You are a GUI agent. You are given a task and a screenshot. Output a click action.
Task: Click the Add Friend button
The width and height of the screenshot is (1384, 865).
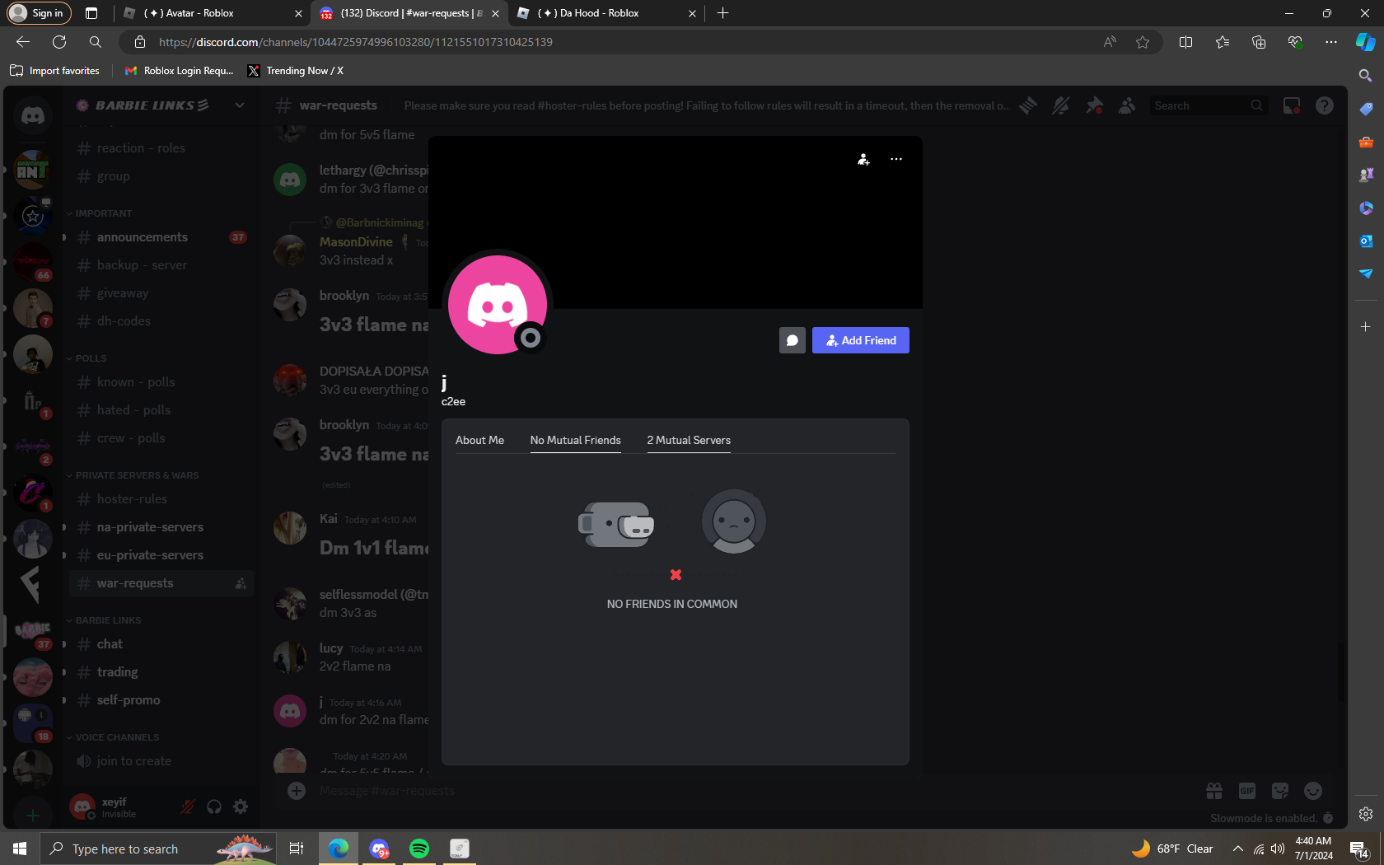point(861,340)
